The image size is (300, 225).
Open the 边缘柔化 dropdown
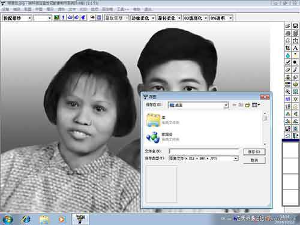click(x=143, y=18)
